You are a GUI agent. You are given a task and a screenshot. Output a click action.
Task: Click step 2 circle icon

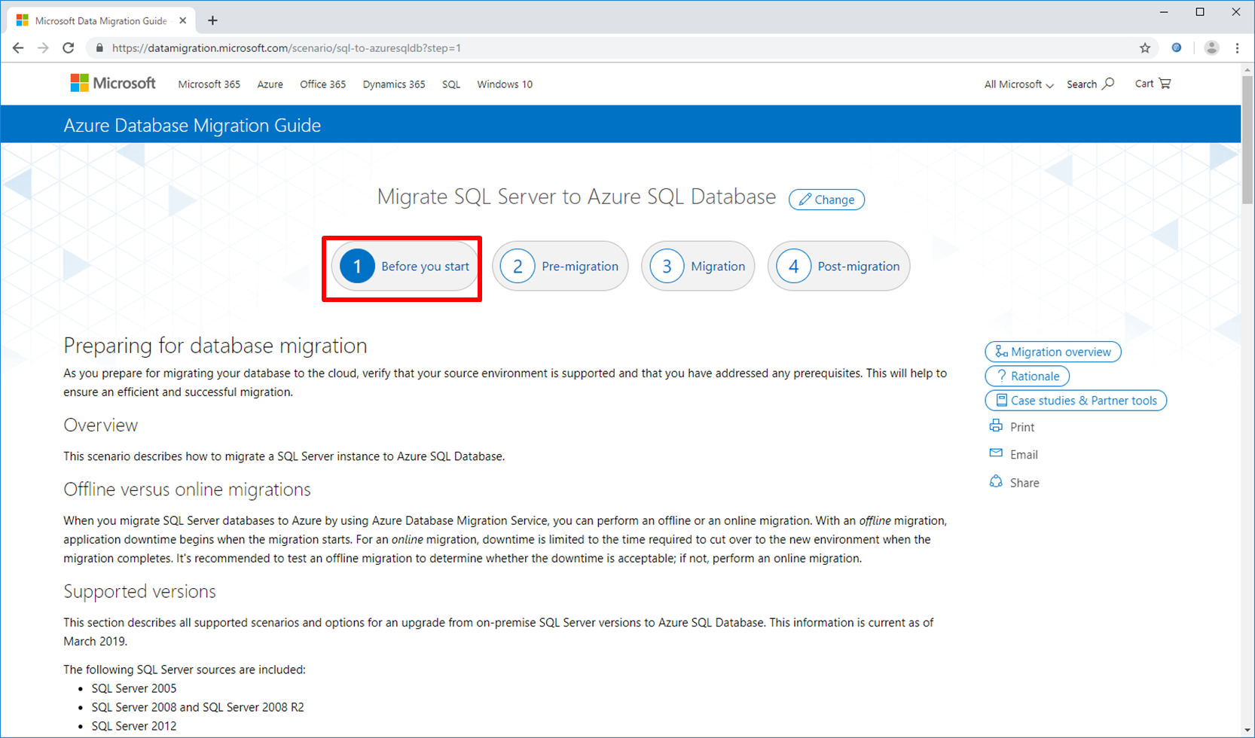pos(518,266)
